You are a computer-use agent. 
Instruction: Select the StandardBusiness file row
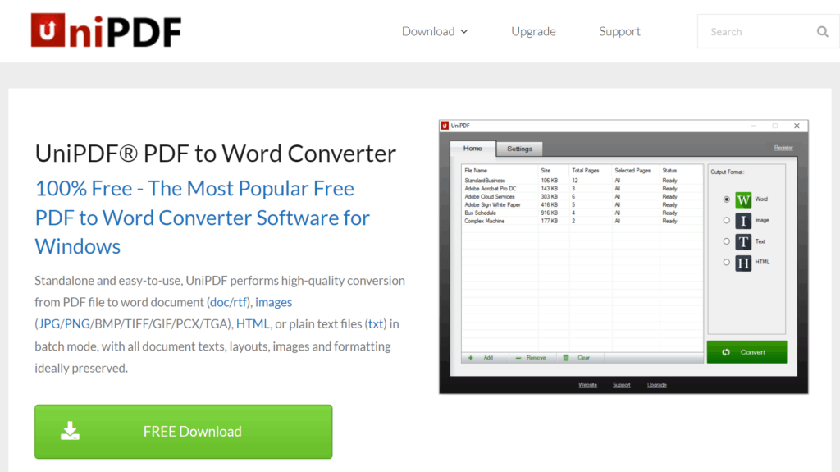[582, 181]
